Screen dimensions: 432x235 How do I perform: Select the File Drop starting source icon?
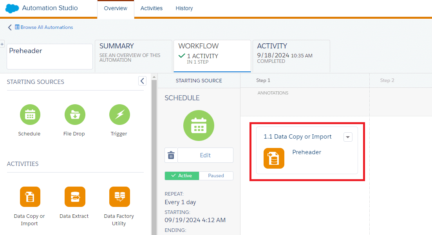(75, 114)
